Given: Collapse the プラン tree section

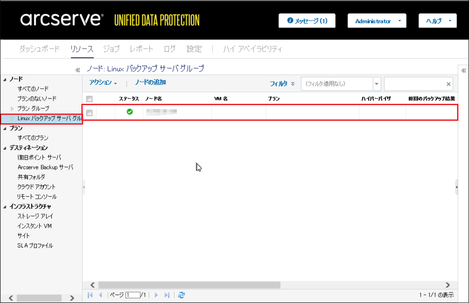Looking at the screenshot, I should [5, 128].
